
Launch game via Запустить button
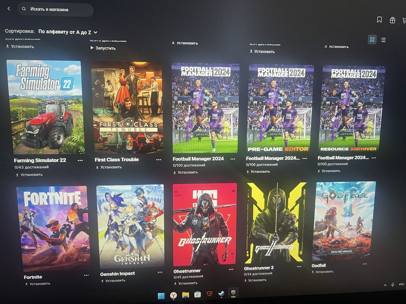103,48
